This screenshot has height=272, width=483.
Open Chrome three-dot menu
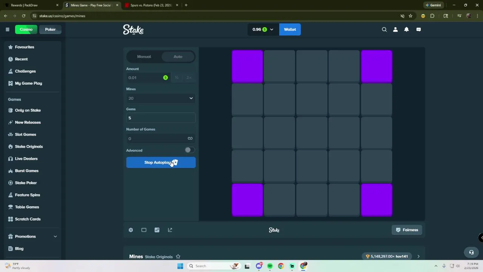pyautogui.click(x=477, y=16)
